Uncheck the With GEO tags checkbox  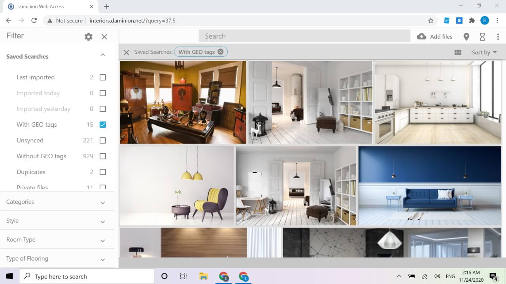[x=103, y=125]
